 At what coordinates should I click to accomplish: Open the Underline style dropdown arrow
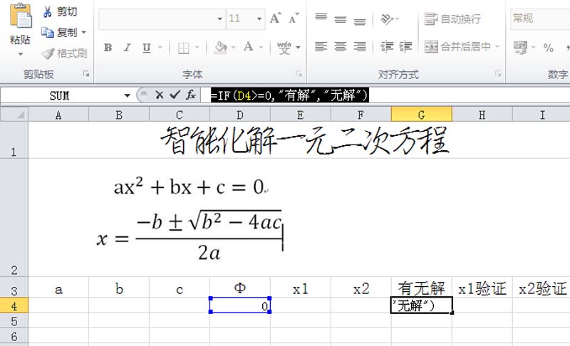[x=160, y=48]
